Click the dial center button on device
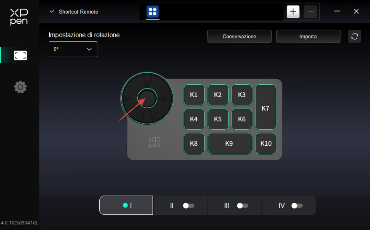This screenshot has height=230, width=370. pos(147,98)
